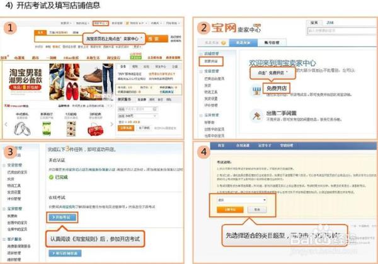Click the blue 开始考试 button
This screenshot has height=264, width=378.
click(62, 217)
